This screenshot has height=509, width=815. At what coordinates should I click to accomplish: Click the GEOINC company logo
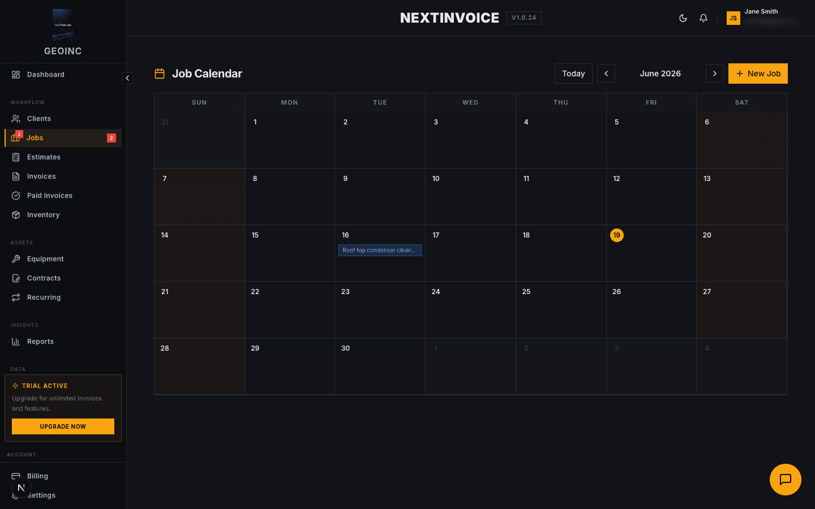click(x=63, y=25)
